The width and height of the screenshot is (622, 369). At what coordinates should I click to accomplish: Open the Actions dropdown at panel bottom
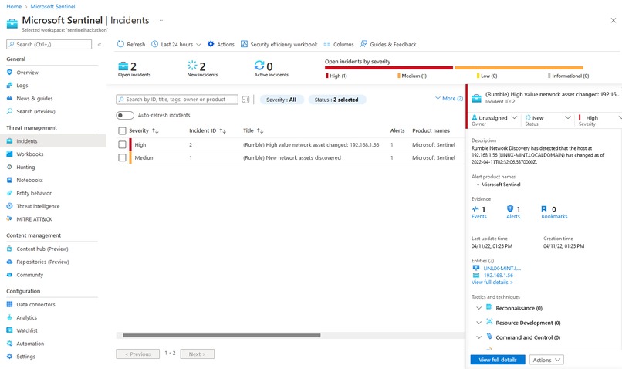pyautogui.click(x=546, y=360)
